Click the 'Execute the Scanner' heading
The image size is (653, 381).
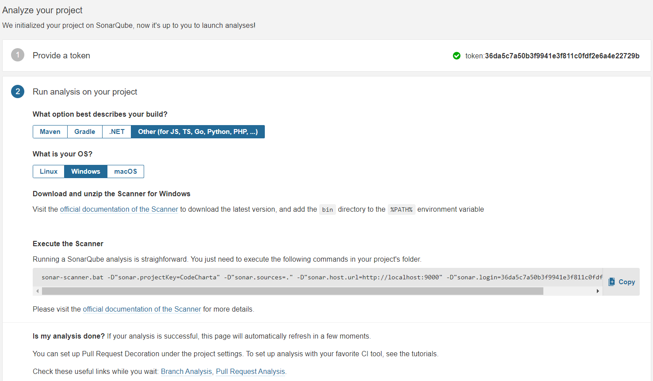click(68, 244)
